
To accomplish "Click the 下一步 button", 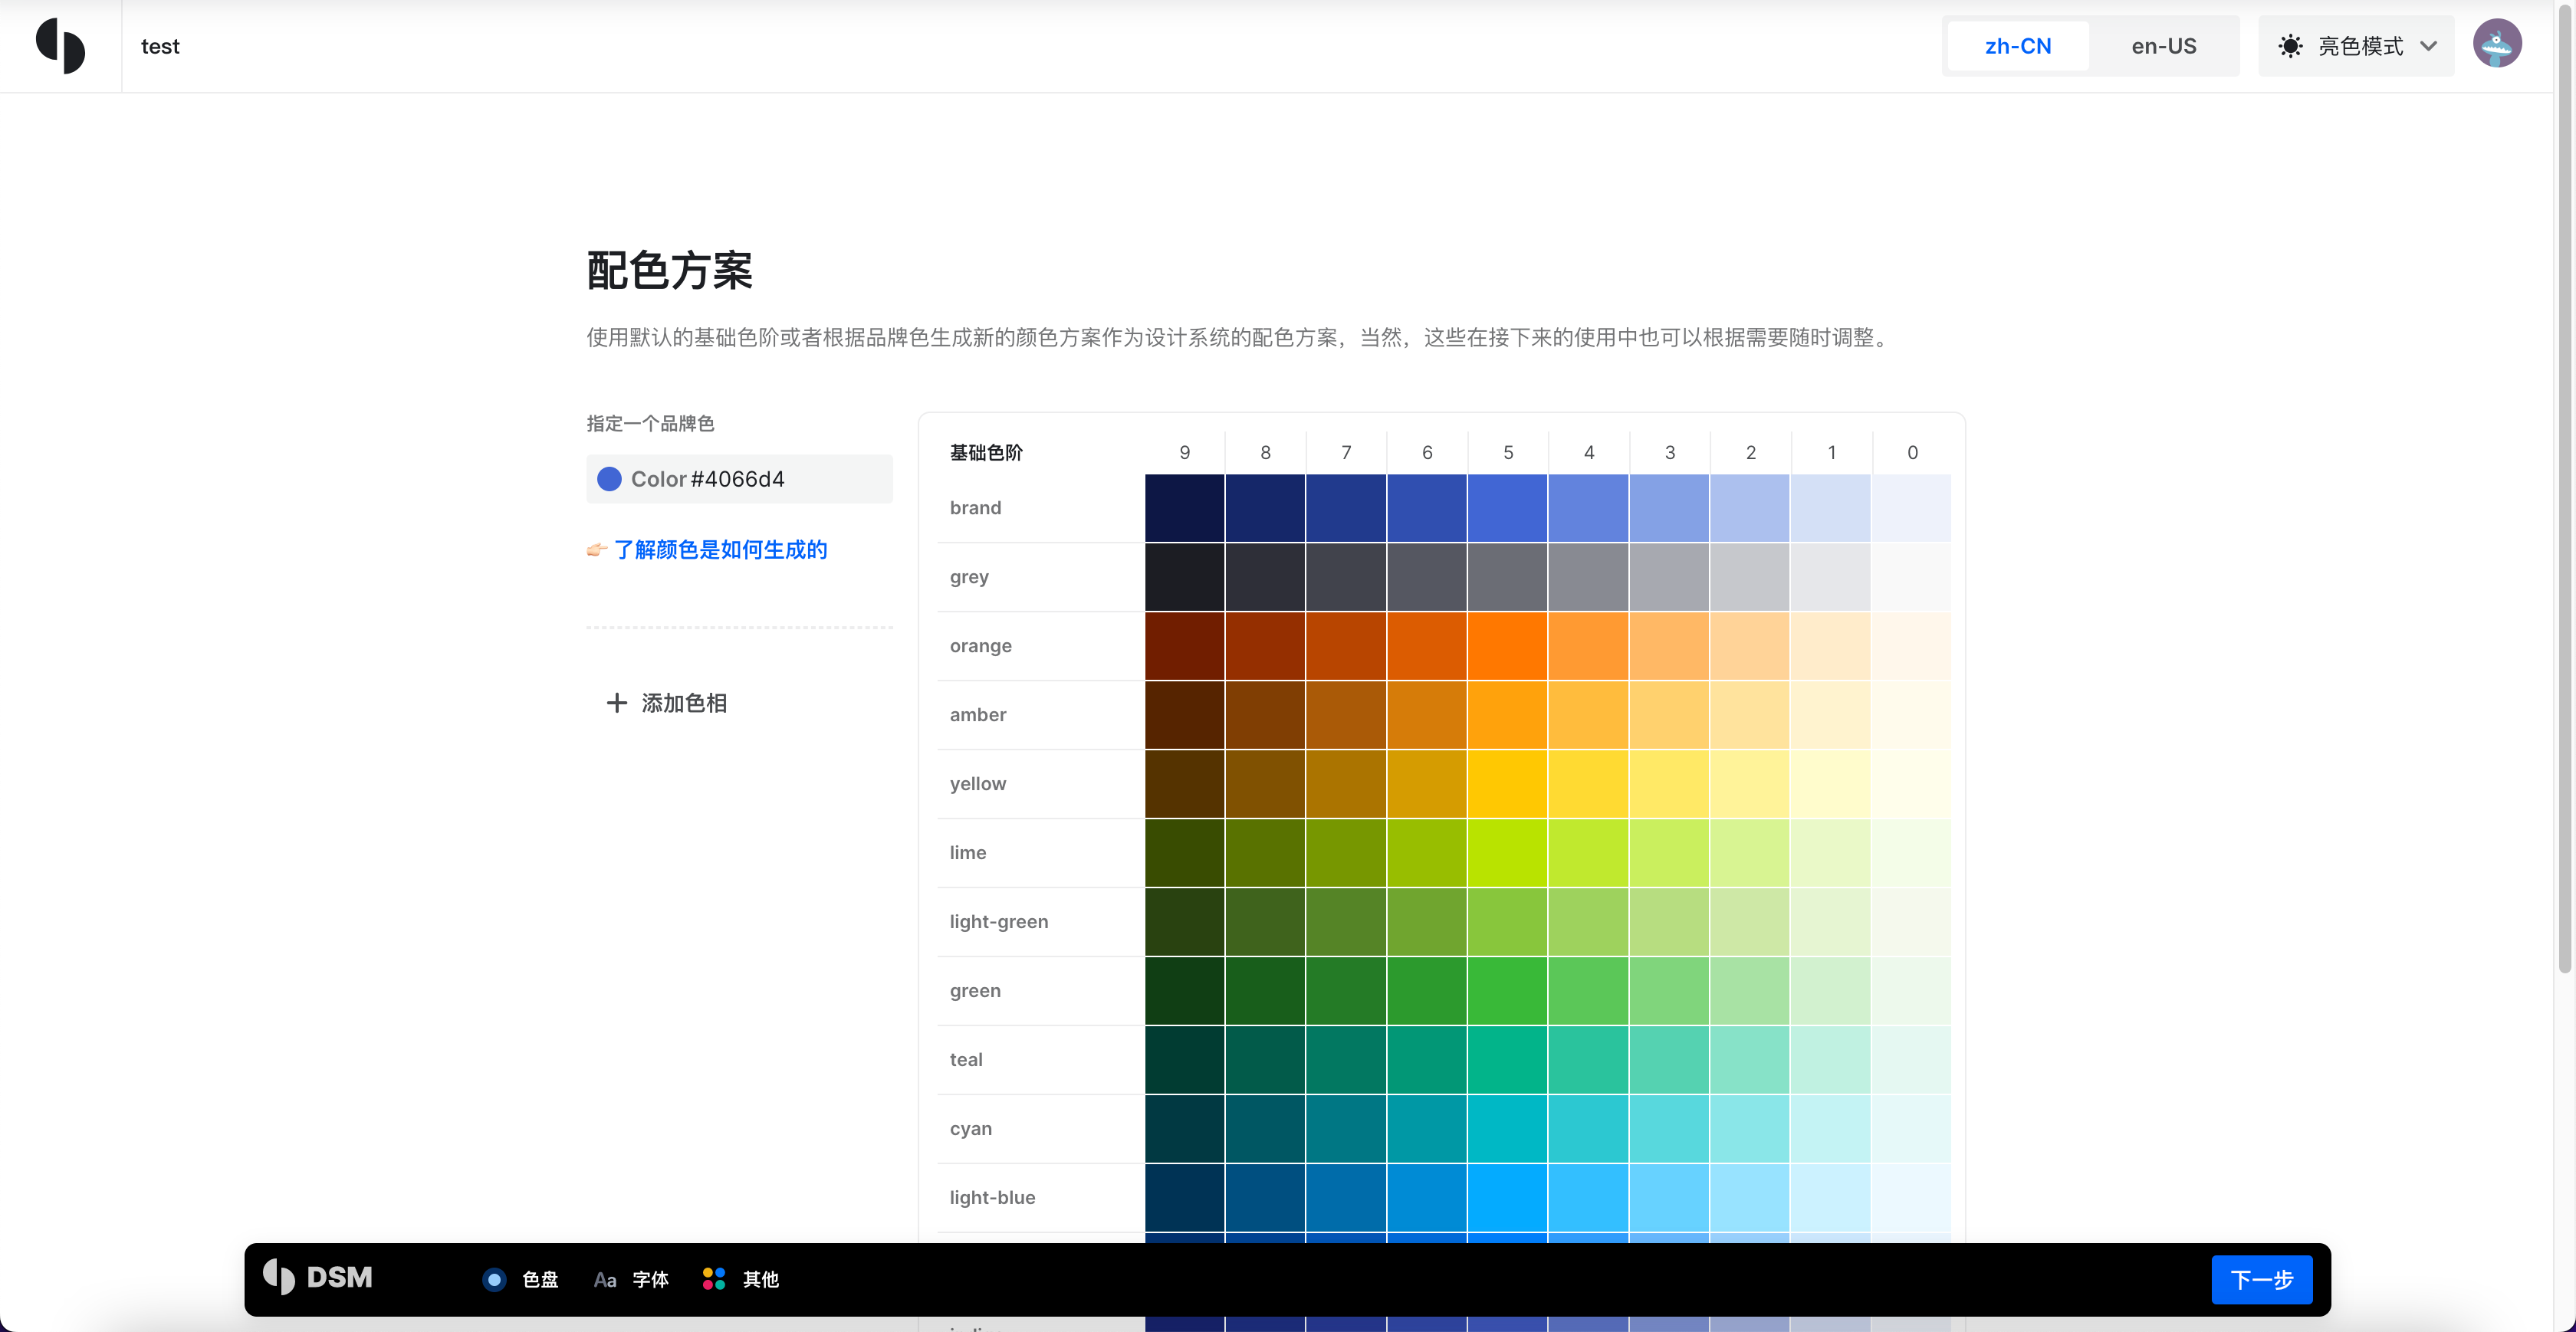I will click(2261, 1279).
